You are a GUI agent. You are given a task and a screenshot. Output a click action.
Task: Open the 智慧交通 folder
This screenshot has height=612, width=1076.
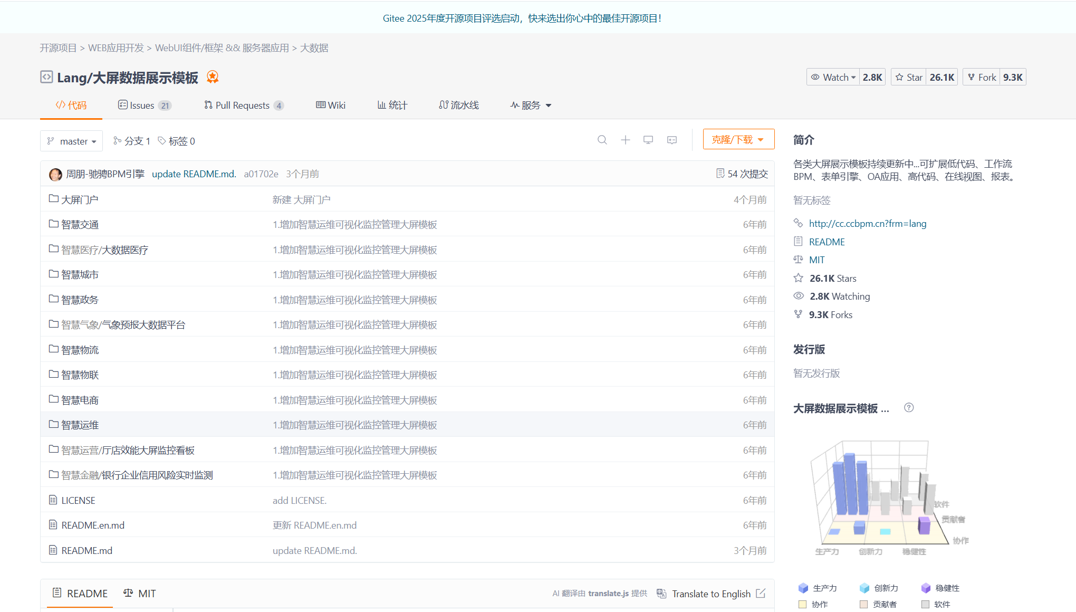80,224
